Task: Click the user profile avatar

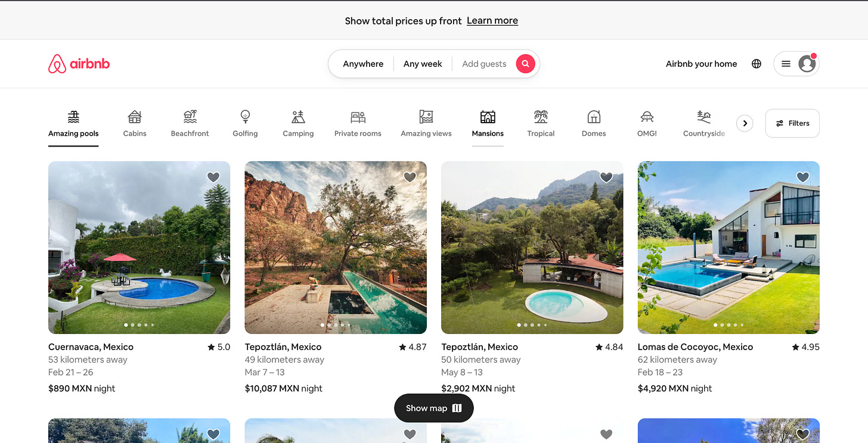Action: pyautogui.click(x=807, y=64)
